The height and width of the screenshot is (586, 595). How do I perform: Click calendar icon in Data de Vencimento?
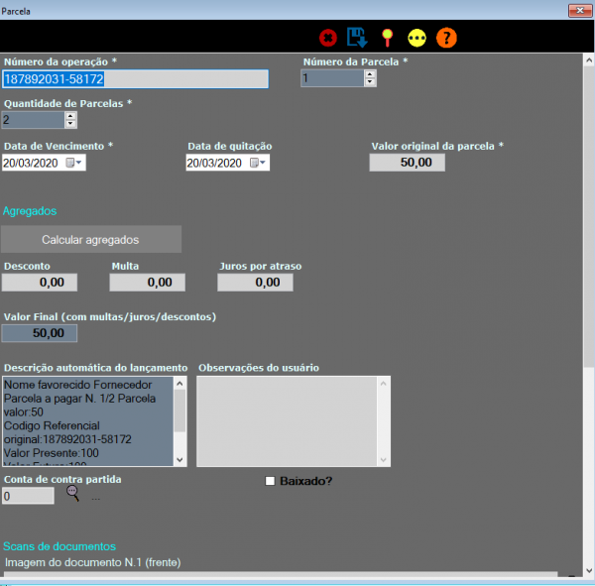(70, 163)
